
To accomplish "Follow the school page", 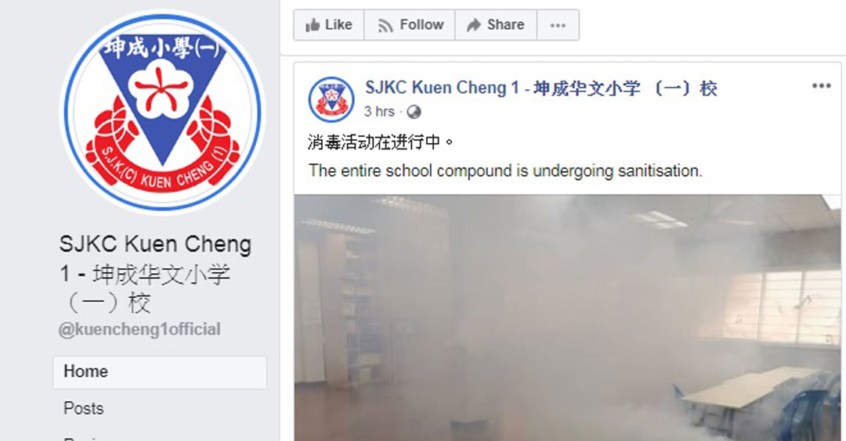I will (410, 25).
